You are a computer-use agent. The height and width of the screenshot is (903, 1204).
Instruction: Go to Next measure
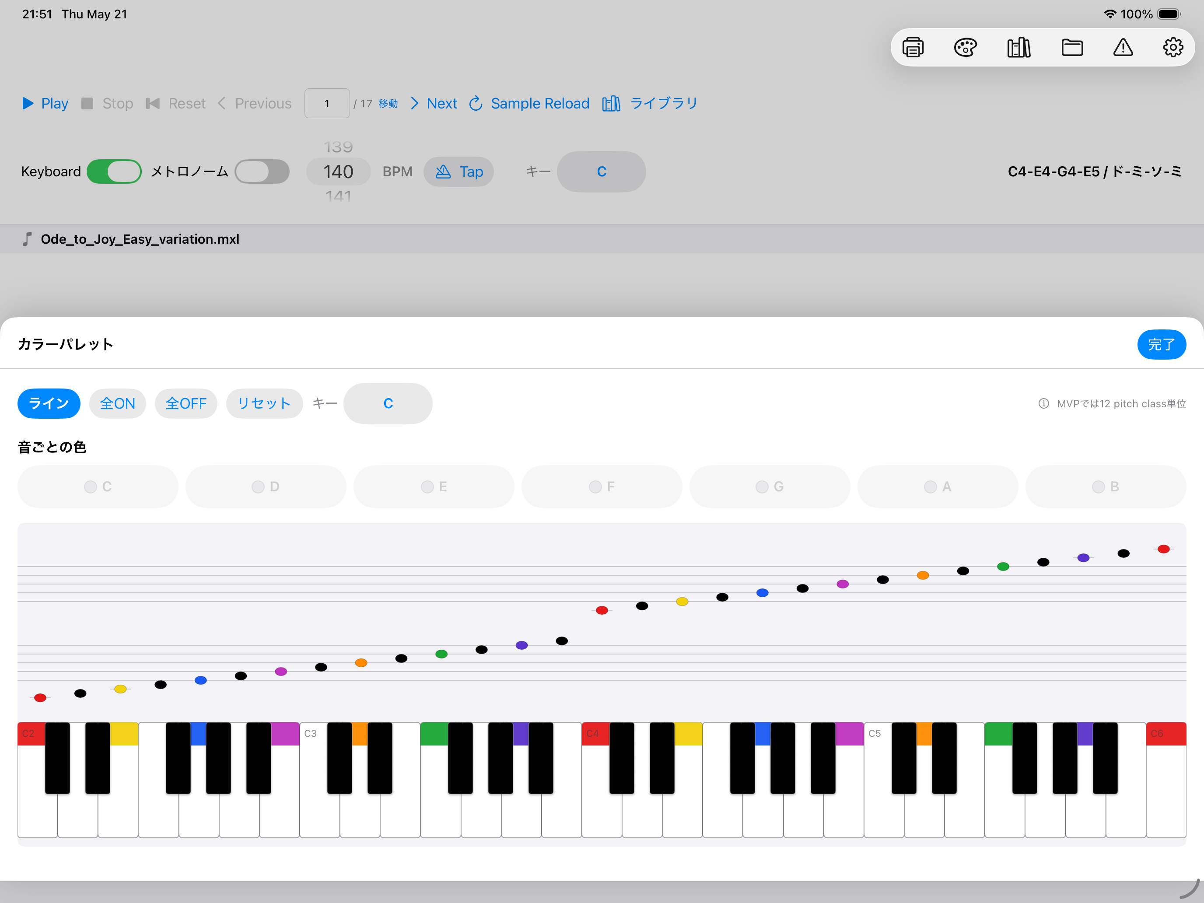click(434, 103)
